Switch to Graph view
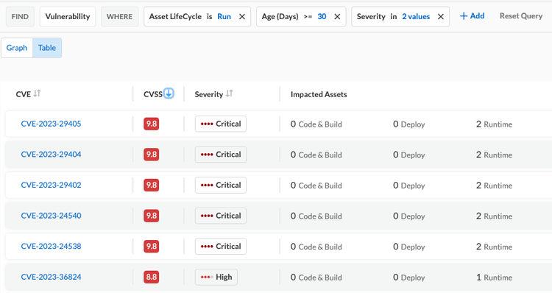Viewport: 552px width, 293px height. (x=17, y=48)
